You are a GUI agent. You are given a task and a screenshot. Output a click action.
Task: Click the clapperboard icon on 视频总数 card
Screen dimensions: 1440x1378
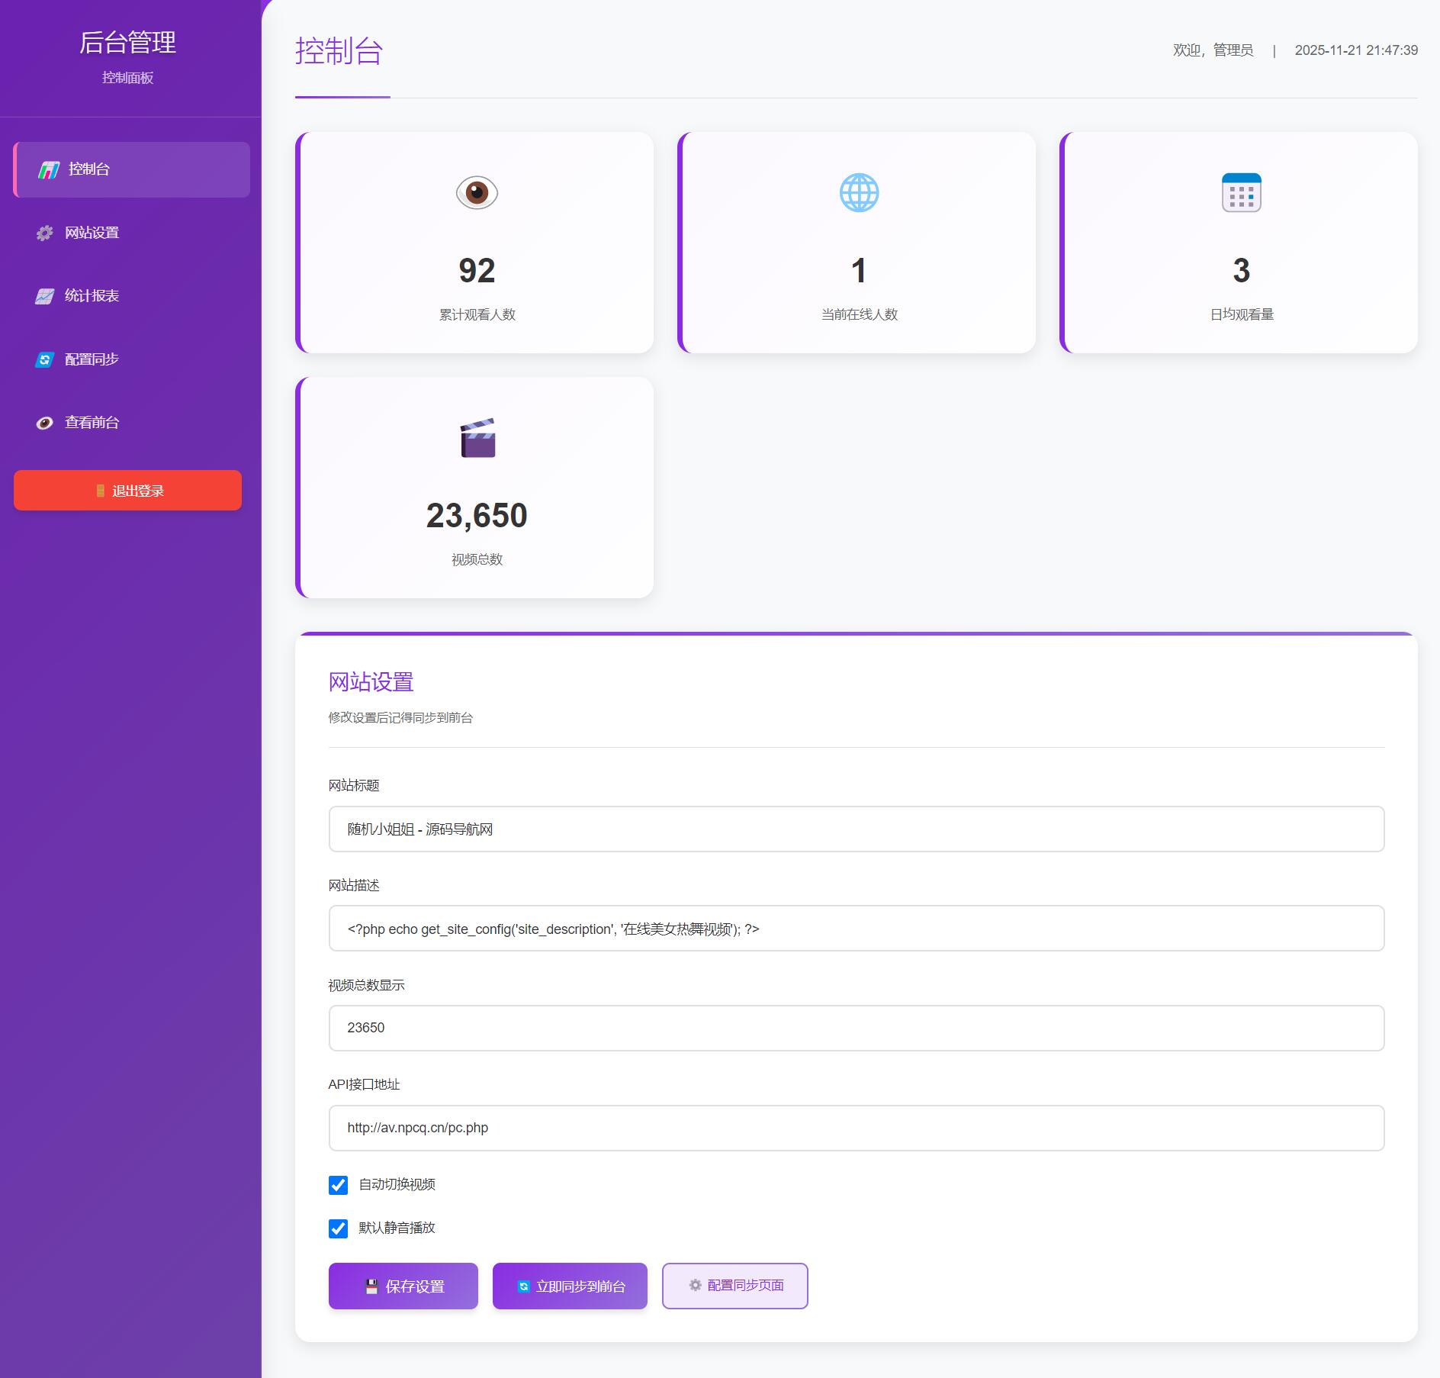pos(477,438)
